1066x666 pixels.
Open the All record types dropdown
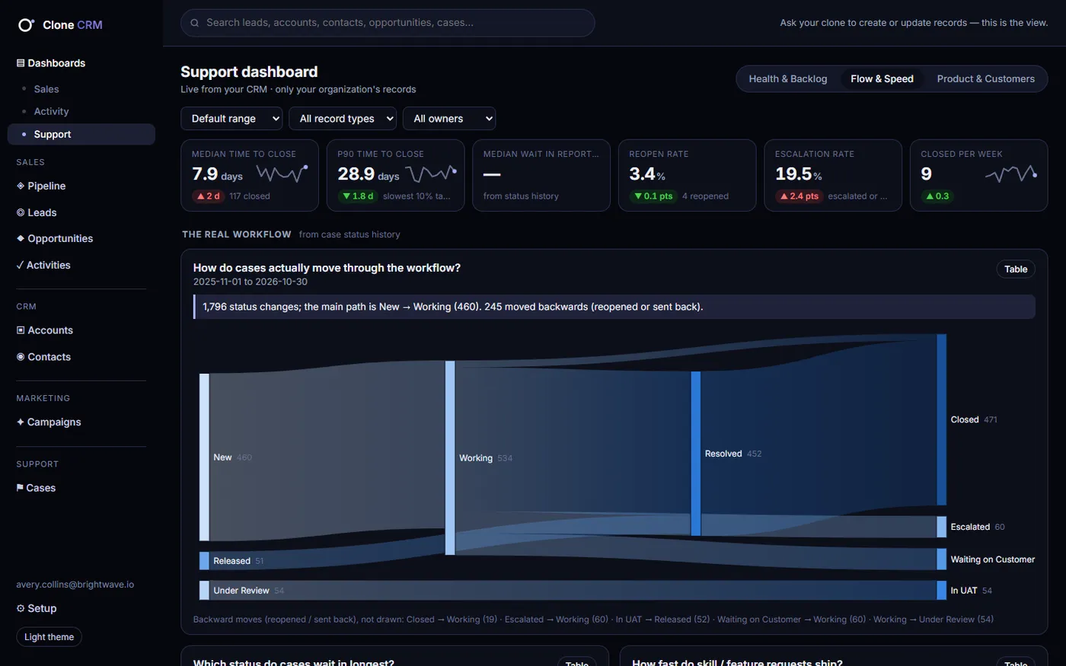[x=343, y=119]
